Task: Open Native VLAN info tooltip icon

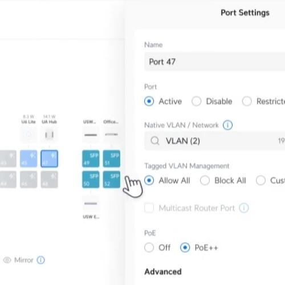Action: tap(227, 125)
